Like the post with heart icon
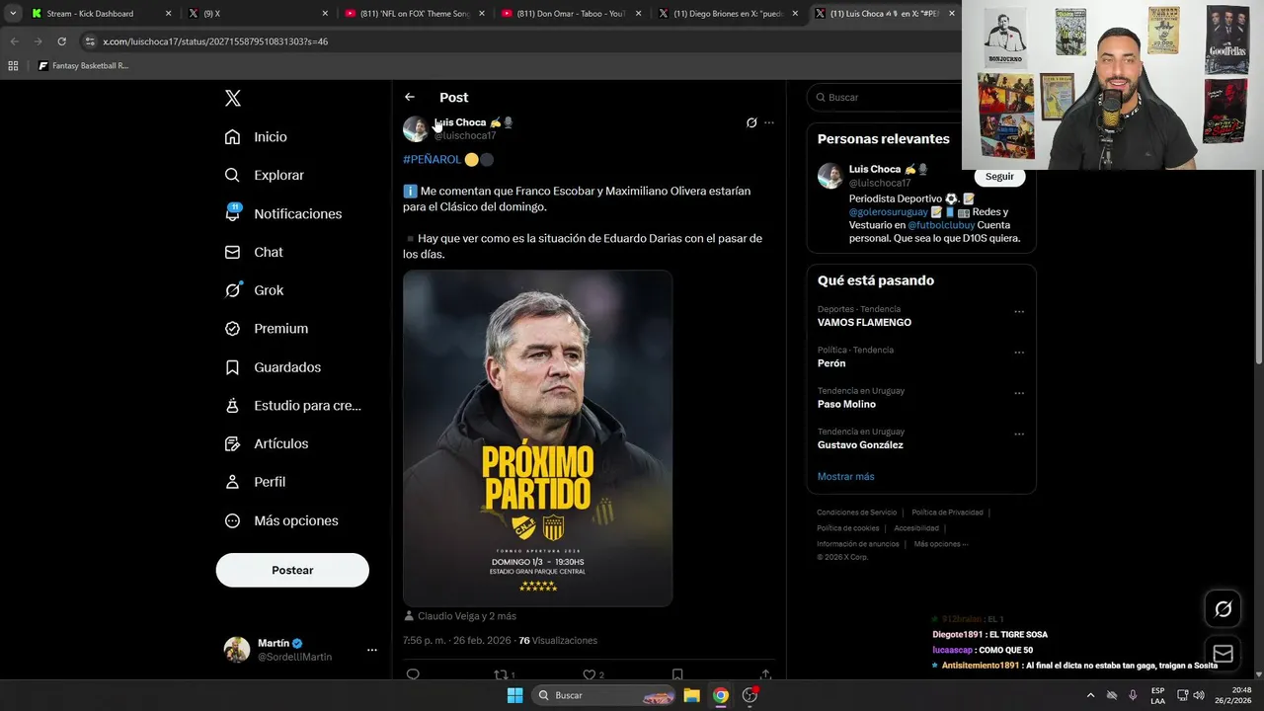The height and width of the screenshot is (711, 1264). [x=590, y=674]
